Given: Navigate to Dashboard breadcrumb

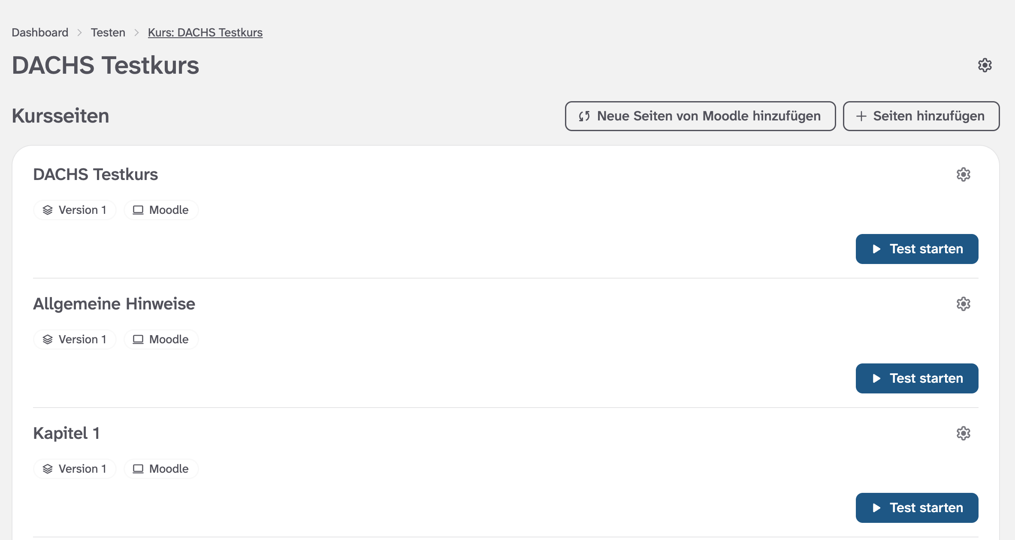Looking at the screenshot, I should click(x=40, y=33).
